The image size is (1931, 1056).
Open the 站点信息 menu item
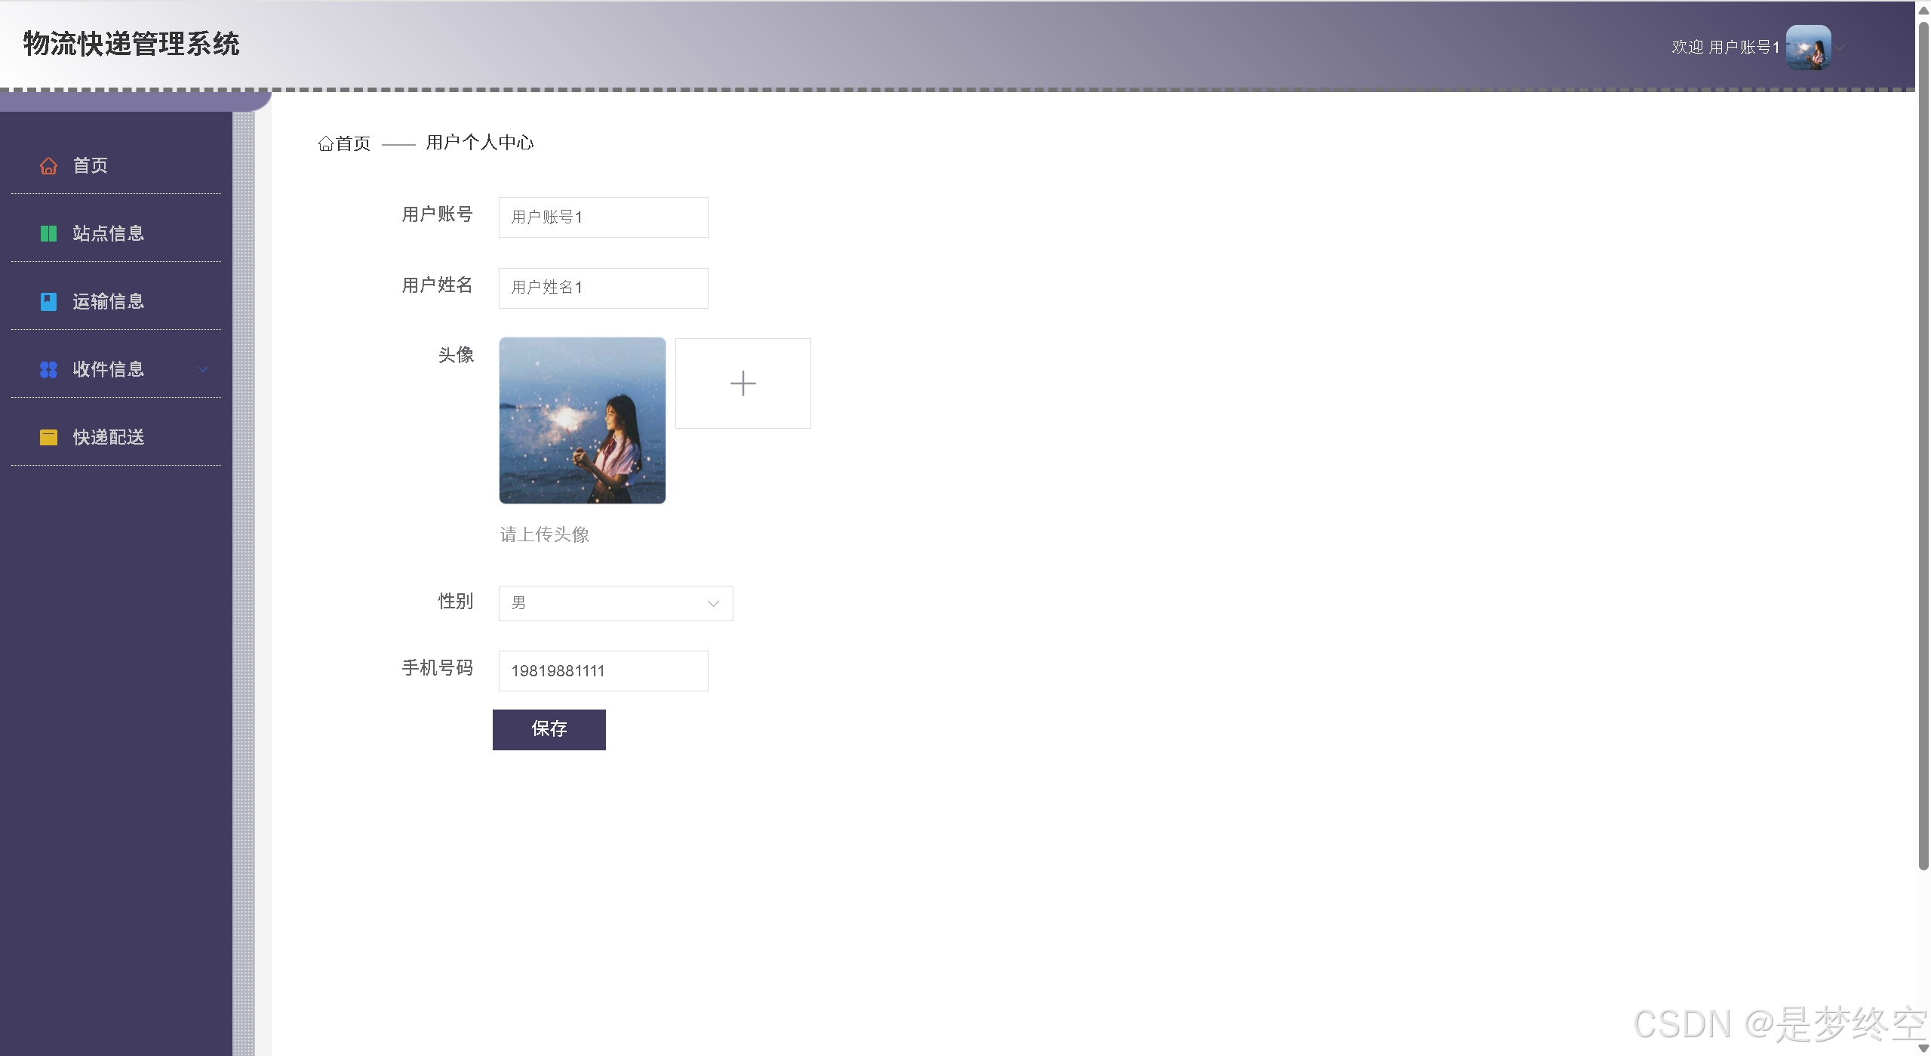108,234
